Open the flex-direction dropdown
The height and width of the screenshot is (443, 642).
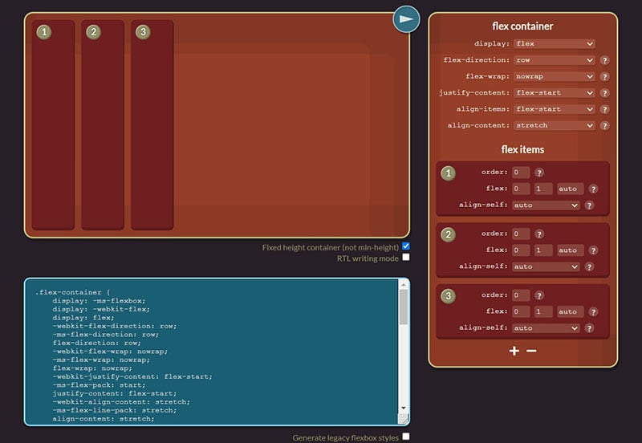coord(555,60)
